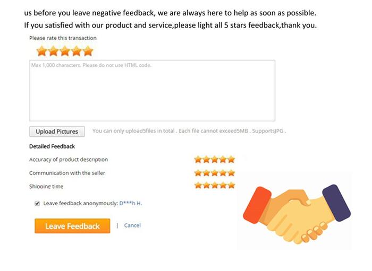Click the Cancel link

132,225
